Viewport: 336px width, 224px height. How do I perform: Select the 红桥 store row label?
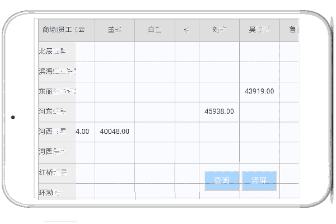pyautogui.click(x=53, y=172)
